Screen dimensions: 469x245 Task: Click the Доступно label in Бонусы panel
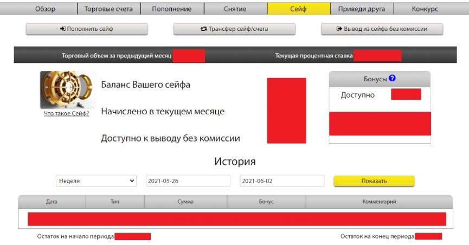[358, 95]
